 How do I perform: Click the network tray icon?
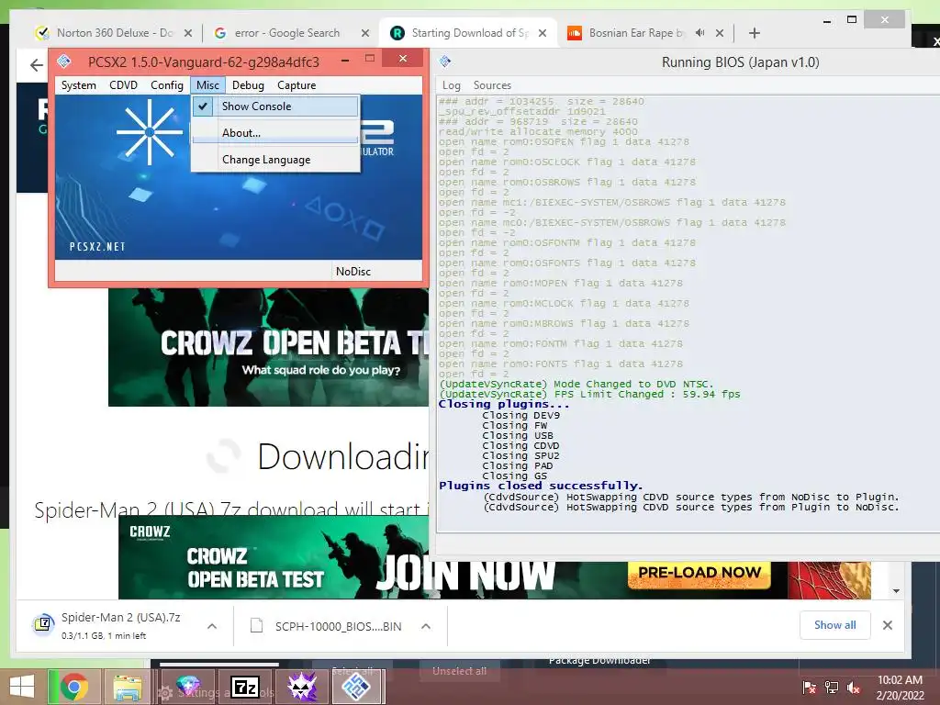[832, 688]
